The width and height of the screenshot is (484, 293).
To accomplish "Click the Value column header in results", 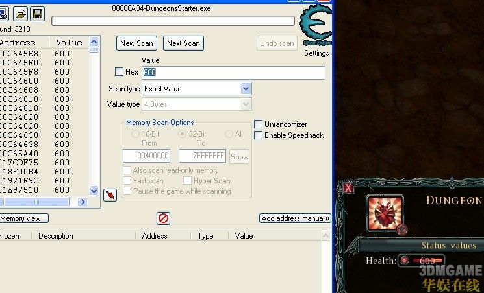I will coord(69,43).
